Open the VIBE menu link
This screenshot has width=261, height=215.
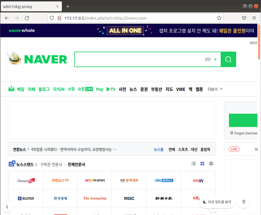click(x=181, y=89)
